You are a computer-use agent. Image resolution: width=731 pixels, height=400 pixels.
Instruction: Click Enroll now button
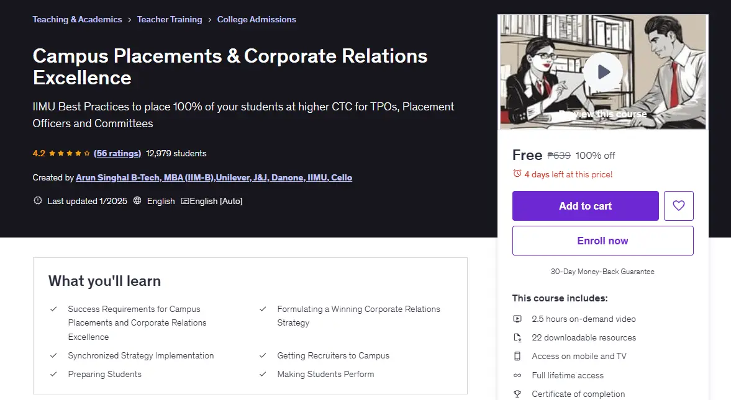(603, 241)
